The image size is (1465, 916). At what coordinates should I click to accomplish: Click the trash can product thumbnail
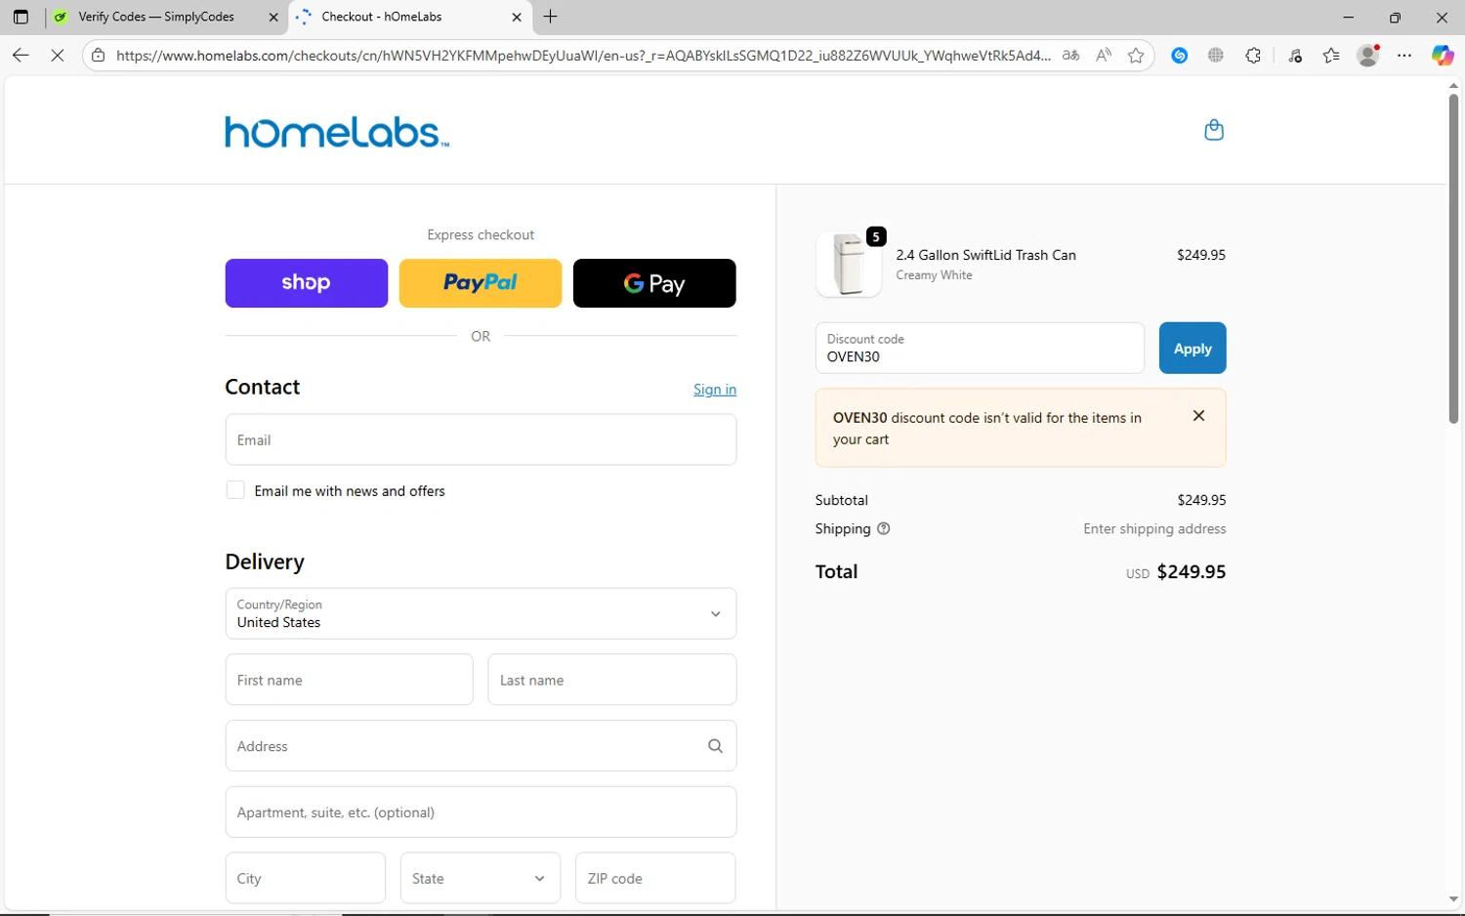pyautogui.click(x=849, y=265)
